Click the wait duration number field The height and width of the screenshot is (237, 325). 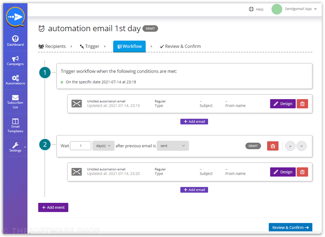[81, 146]
